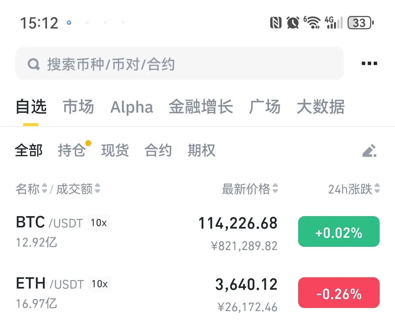Sort the list by 成交额 volume
The width and height of the screenshot is (395, 324).
pos(78,189)
